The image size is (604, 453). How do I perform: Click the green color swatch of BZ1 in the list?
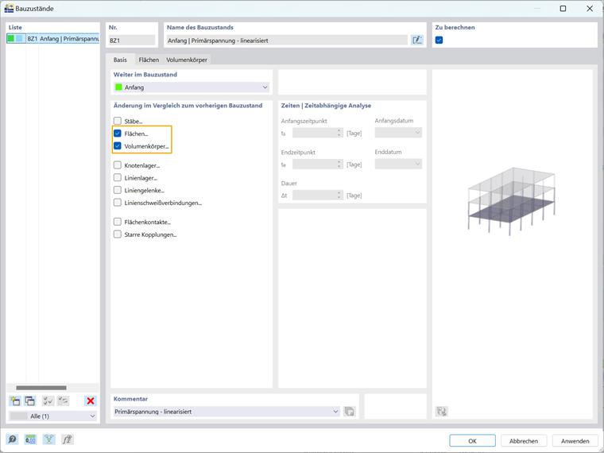11,38
